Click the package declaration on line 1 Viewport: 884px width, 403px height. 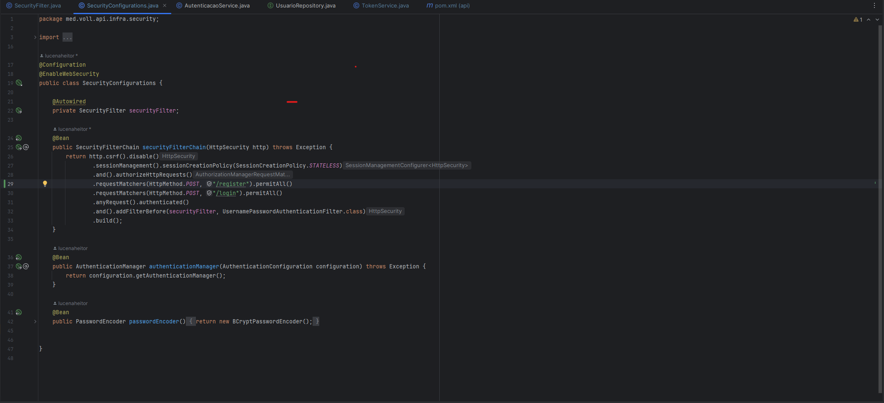coord(99,19)
